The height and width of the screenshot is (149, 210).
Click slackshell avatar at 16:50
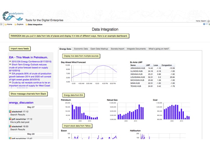[x=10, y=126]
